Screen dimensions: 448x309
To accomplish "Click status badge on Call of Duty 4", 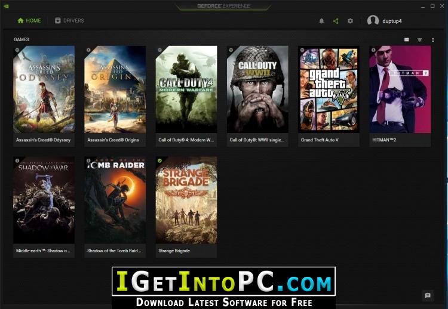I will (159, 50).
